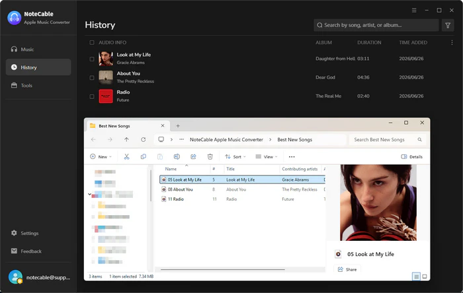Click the Search Best New Songs box
This screenshot has width=463, height=293.
click(x=388, y=140)
